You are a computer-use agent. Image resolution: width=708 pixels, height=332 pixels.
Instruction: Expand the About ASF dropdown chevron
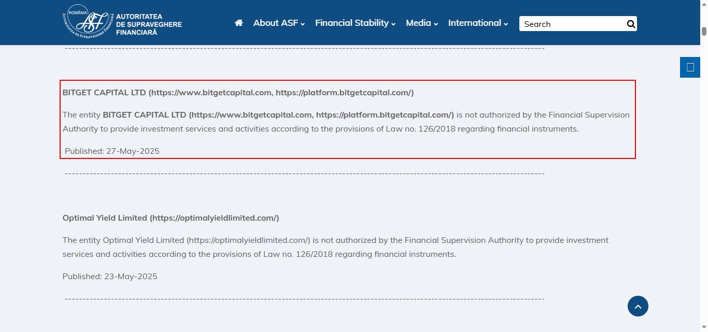(x=303, y=23)
